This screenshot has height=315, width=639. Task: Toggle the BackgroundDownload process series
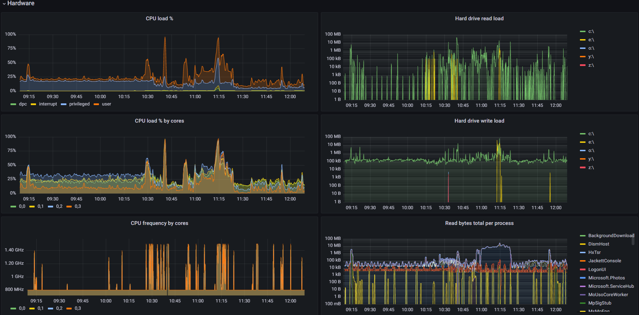tap(611, 236)
